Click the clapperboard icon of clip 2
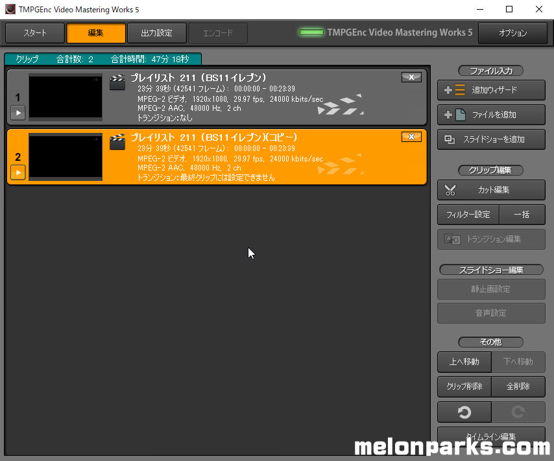 click(117, 141)
